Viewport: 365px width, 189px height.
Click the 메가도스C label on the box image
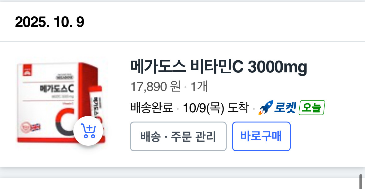point(57,88)
